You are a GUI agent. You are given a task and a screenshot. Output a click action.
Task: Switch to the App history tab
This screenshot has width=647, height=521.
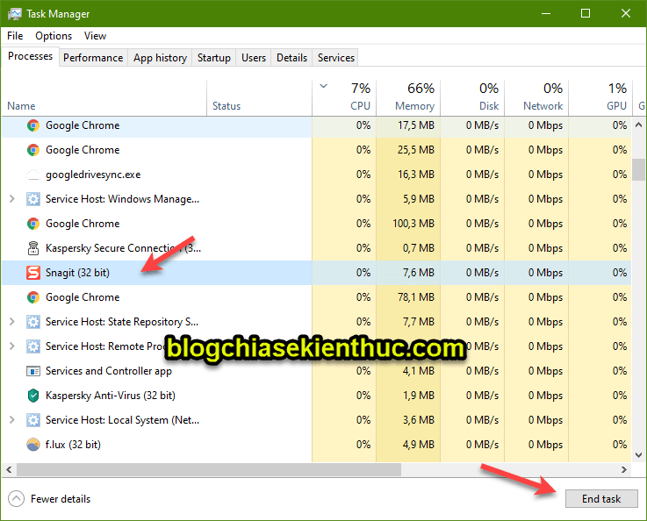(160, 58)
